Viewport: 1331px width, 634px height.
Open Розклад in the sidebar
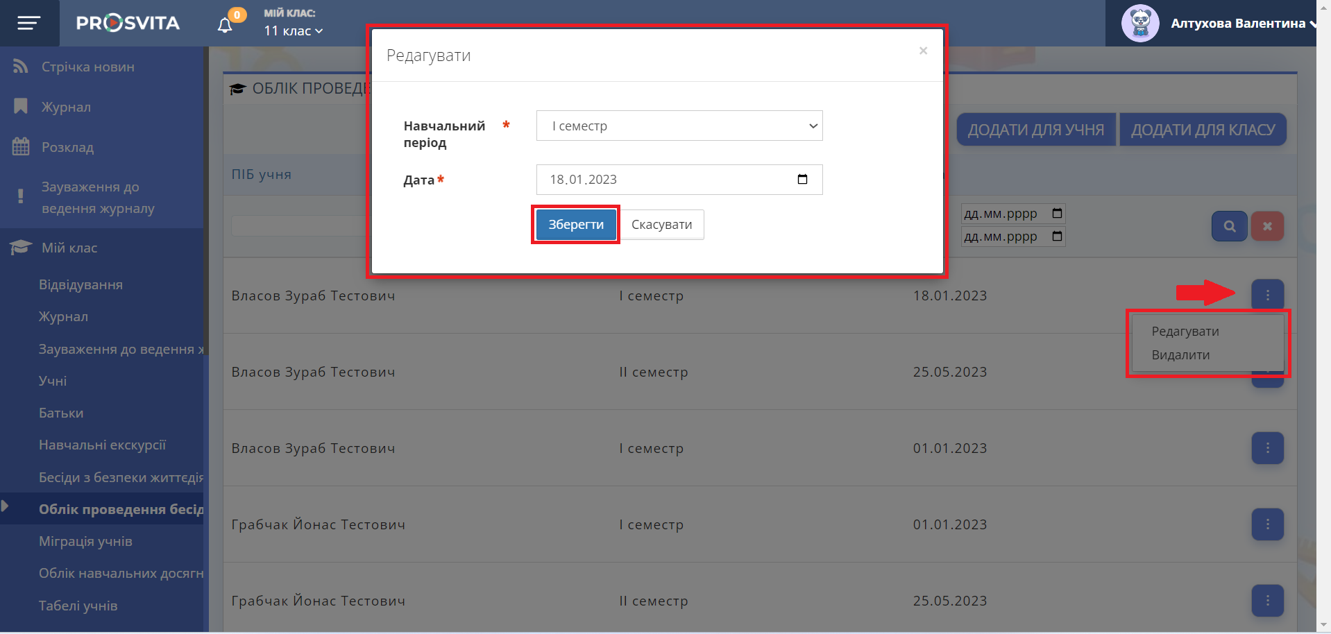67,147
